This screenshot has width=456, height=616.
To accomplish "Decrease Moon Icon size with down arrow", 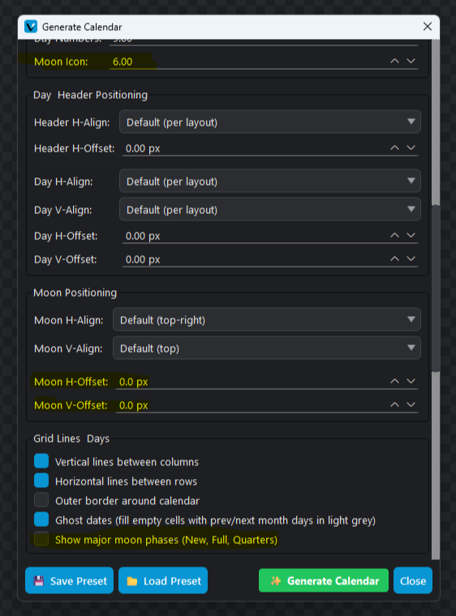I will pyautogui.click(x=411, y=62).
